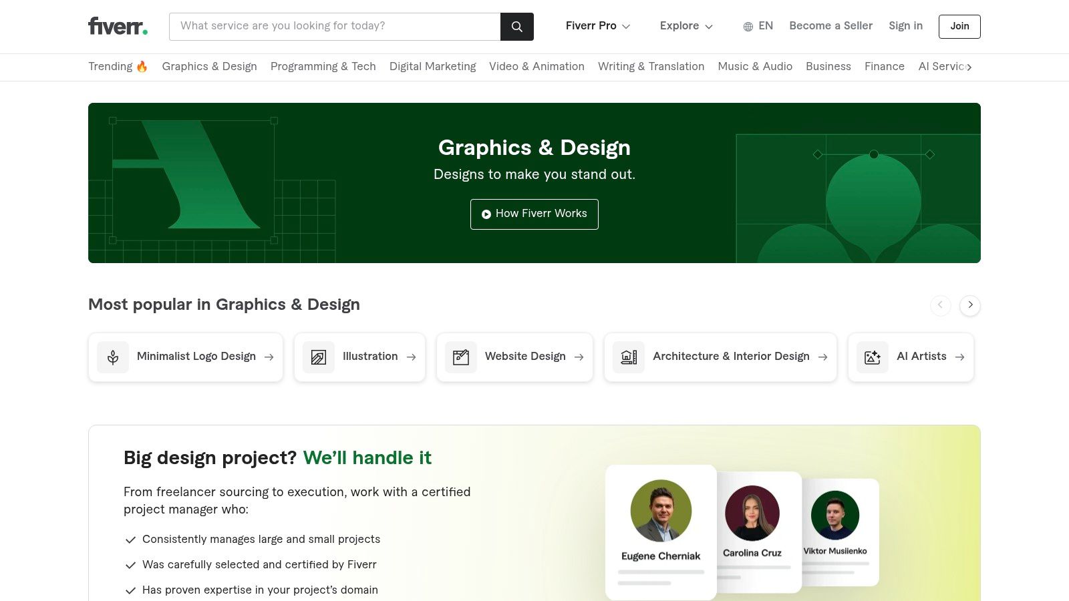Click "Most popular in Graphics & Design" heading

pos(224,305)
